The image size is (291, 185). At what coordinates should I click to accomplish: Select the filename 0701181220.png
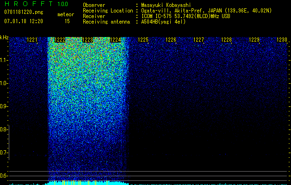24,12
